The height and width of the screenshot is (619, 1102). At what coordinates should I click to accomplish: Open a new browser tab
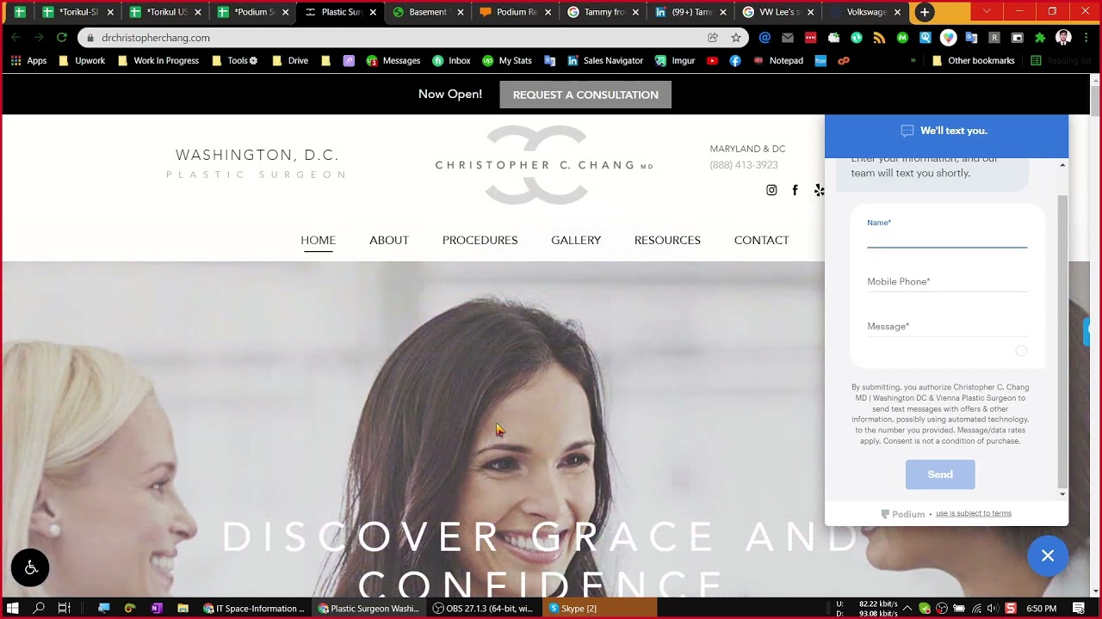pos(925,12)
